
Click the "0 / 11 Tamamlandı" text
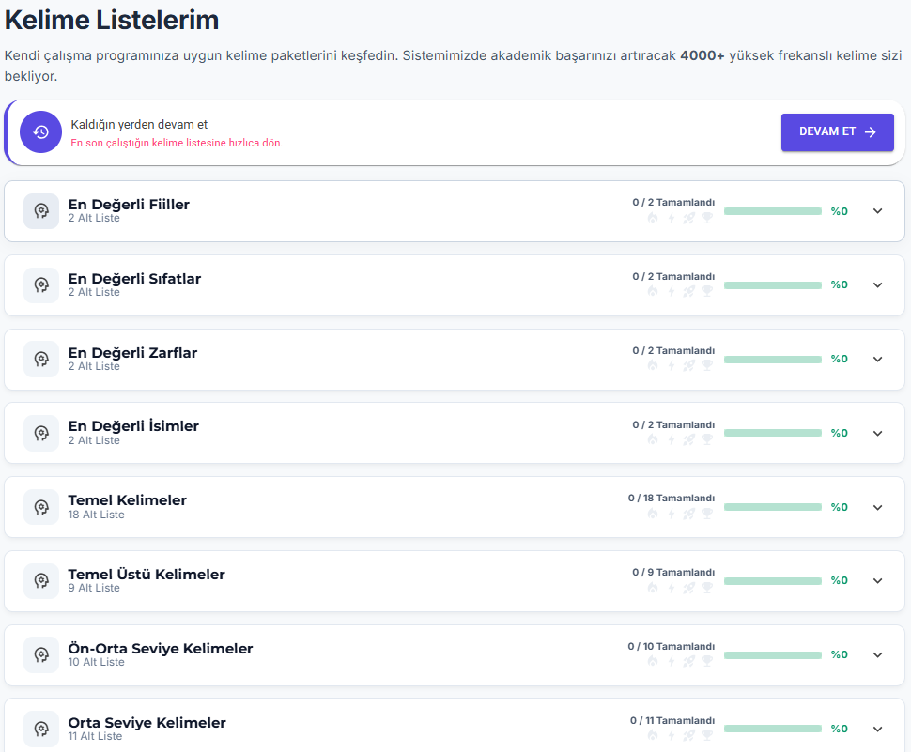pos(672,720)
